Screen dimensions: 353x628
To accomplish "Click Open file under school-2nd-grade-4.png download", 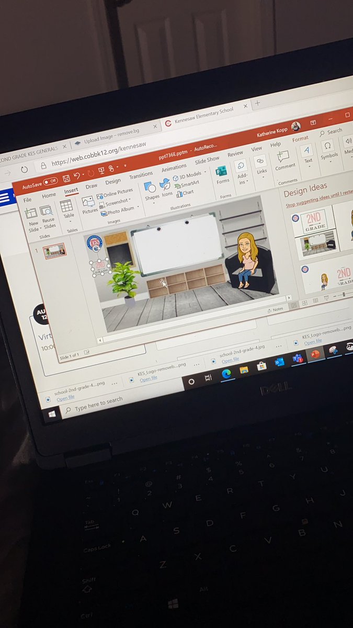I will [x=65, y=398].
